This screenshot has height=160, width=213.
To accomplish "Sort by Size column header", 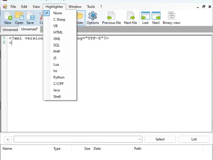I will [x=82, y=149].
